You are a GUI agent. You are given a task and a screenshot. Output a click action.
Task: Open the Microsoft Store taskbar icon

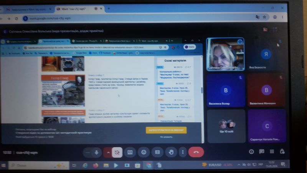click(137, 166)
